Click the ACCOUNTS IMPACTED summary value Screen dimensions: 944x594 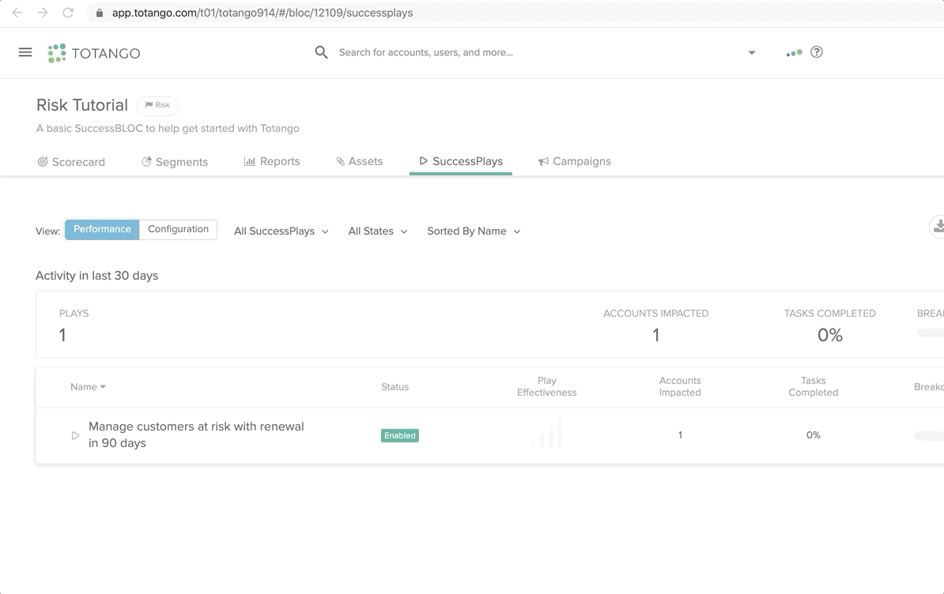click(656, 335)
